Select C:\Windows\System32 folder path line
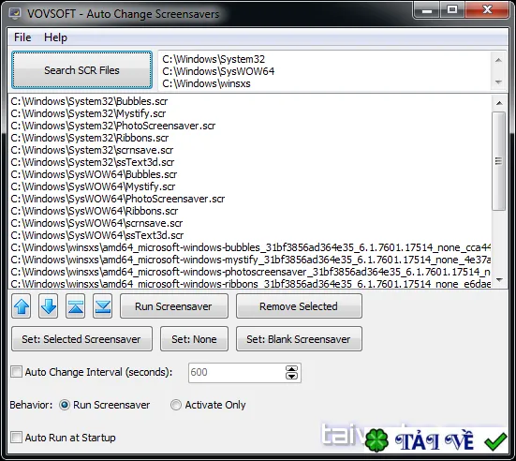 point(214,59)
